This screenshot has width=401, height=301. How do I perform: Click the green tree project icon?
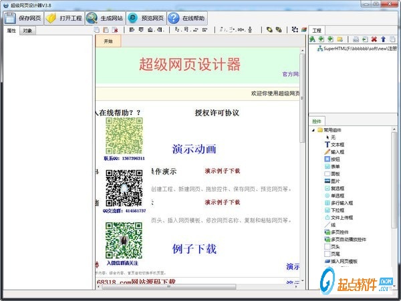pos(312,39)
